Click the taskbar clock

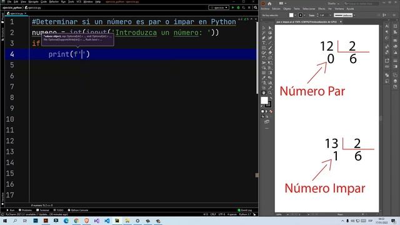(x=382, y=221)
